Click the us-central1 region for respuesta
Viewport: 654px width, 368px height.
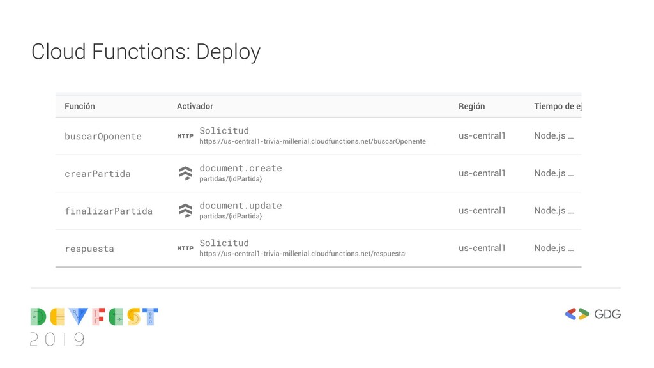[x=482, y=248]
